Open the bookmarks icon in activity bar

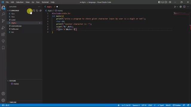(x=3, y=48)
